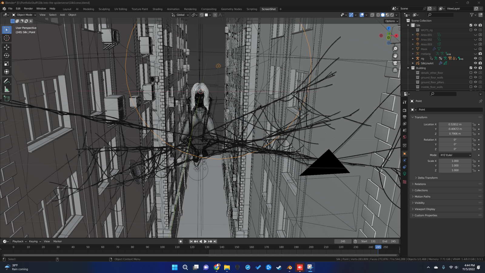This screenshot has height=273, width=485.
Task: Open the Render menu
Action: tap(28, 8)
